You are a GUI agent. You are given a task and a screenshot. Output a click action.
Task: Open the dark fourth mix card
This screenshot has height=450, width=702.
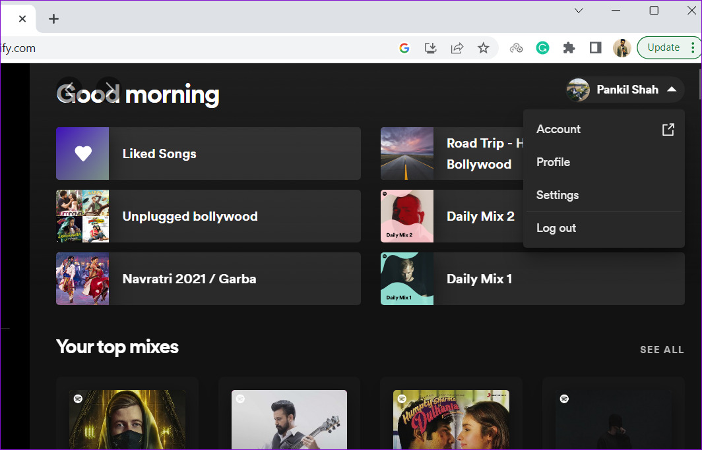(x=614, y=414)
